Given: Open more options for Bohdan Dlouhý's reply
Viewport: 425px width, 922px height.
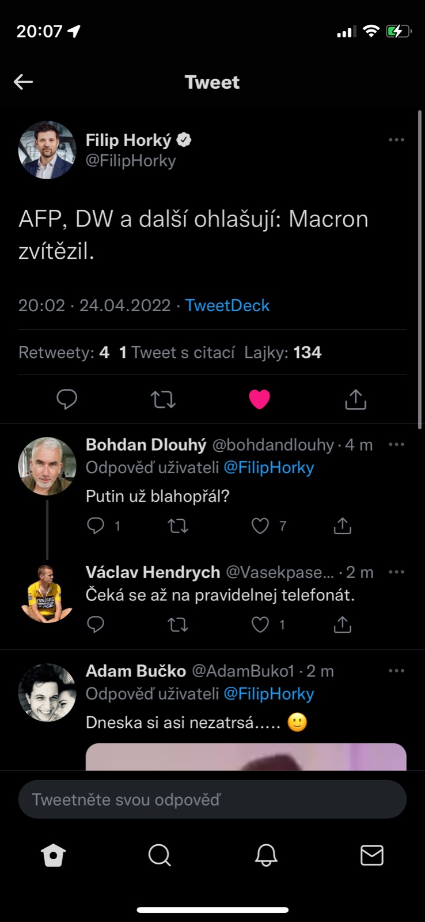Looking at the screenshot, I should 396,444.
